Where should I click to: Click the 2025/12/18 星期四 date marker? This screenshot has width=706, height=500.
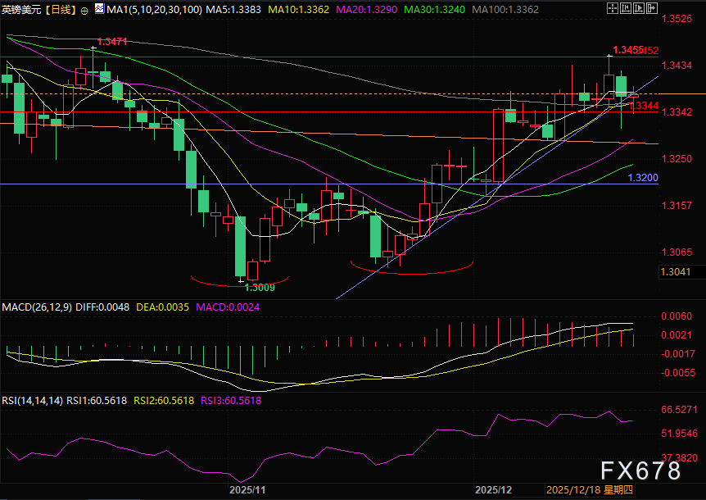tap(589, 489)
